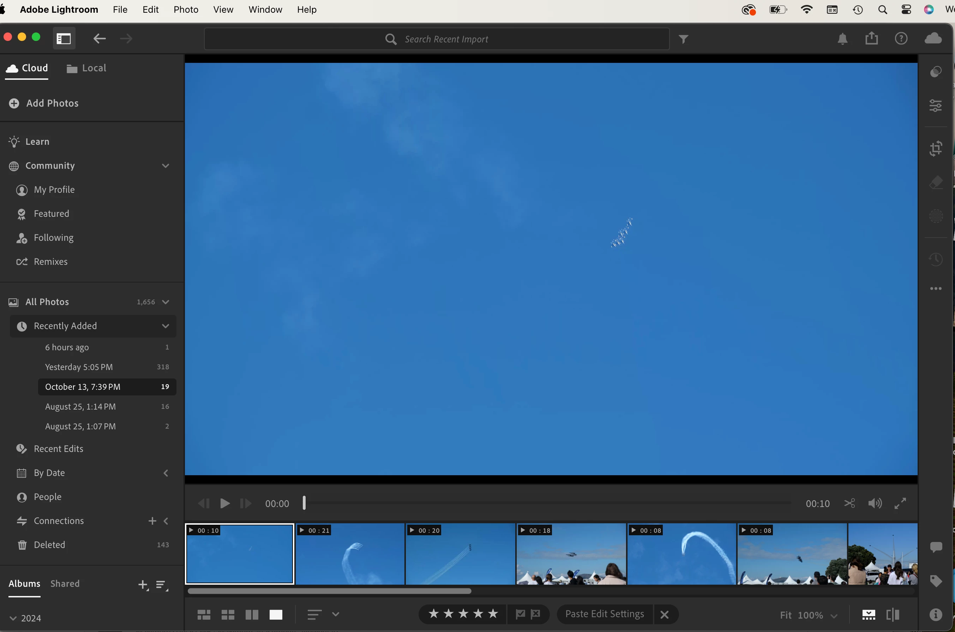Click the video playback scrubber bar
Viewport: 955px width, 632px height.
coord(547,503)
